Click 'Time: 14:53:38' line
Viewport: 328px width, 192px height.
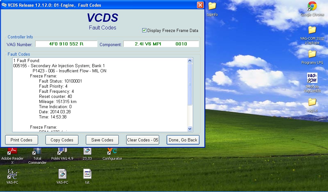coord(53,117)
